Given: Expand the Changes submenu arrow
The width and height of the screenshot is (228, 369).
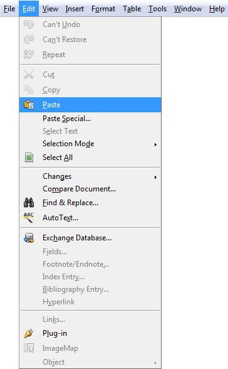Looking at the screenshot, I should click(155, 177).
